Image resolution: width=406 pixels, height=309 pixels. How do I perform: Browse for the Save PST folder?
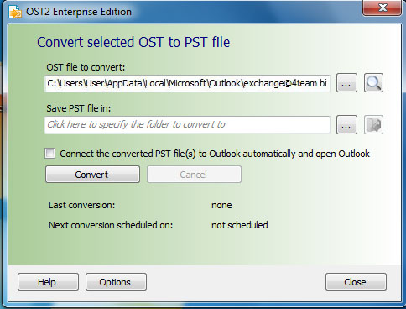point(346,124)
